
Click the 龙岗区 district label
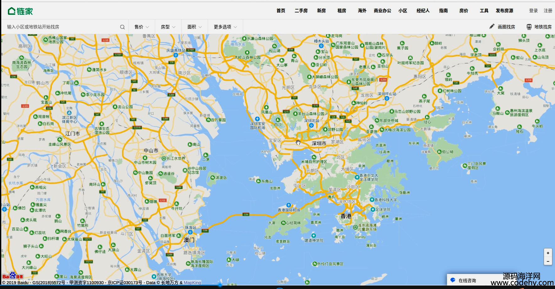tap(367, 95)
